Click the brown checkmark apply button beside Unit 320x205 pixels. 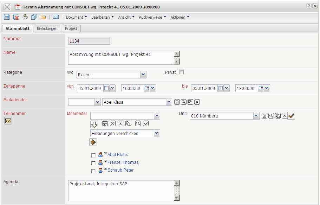(291, 116)
